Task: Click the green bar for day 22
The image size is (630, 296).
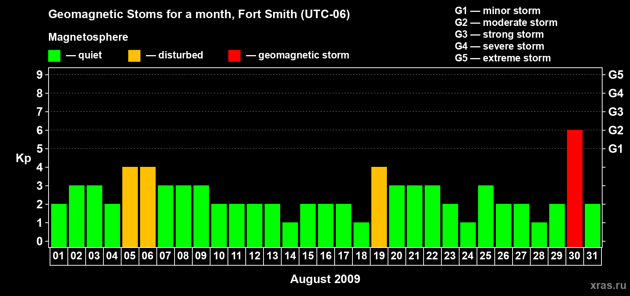Action: 432,216
